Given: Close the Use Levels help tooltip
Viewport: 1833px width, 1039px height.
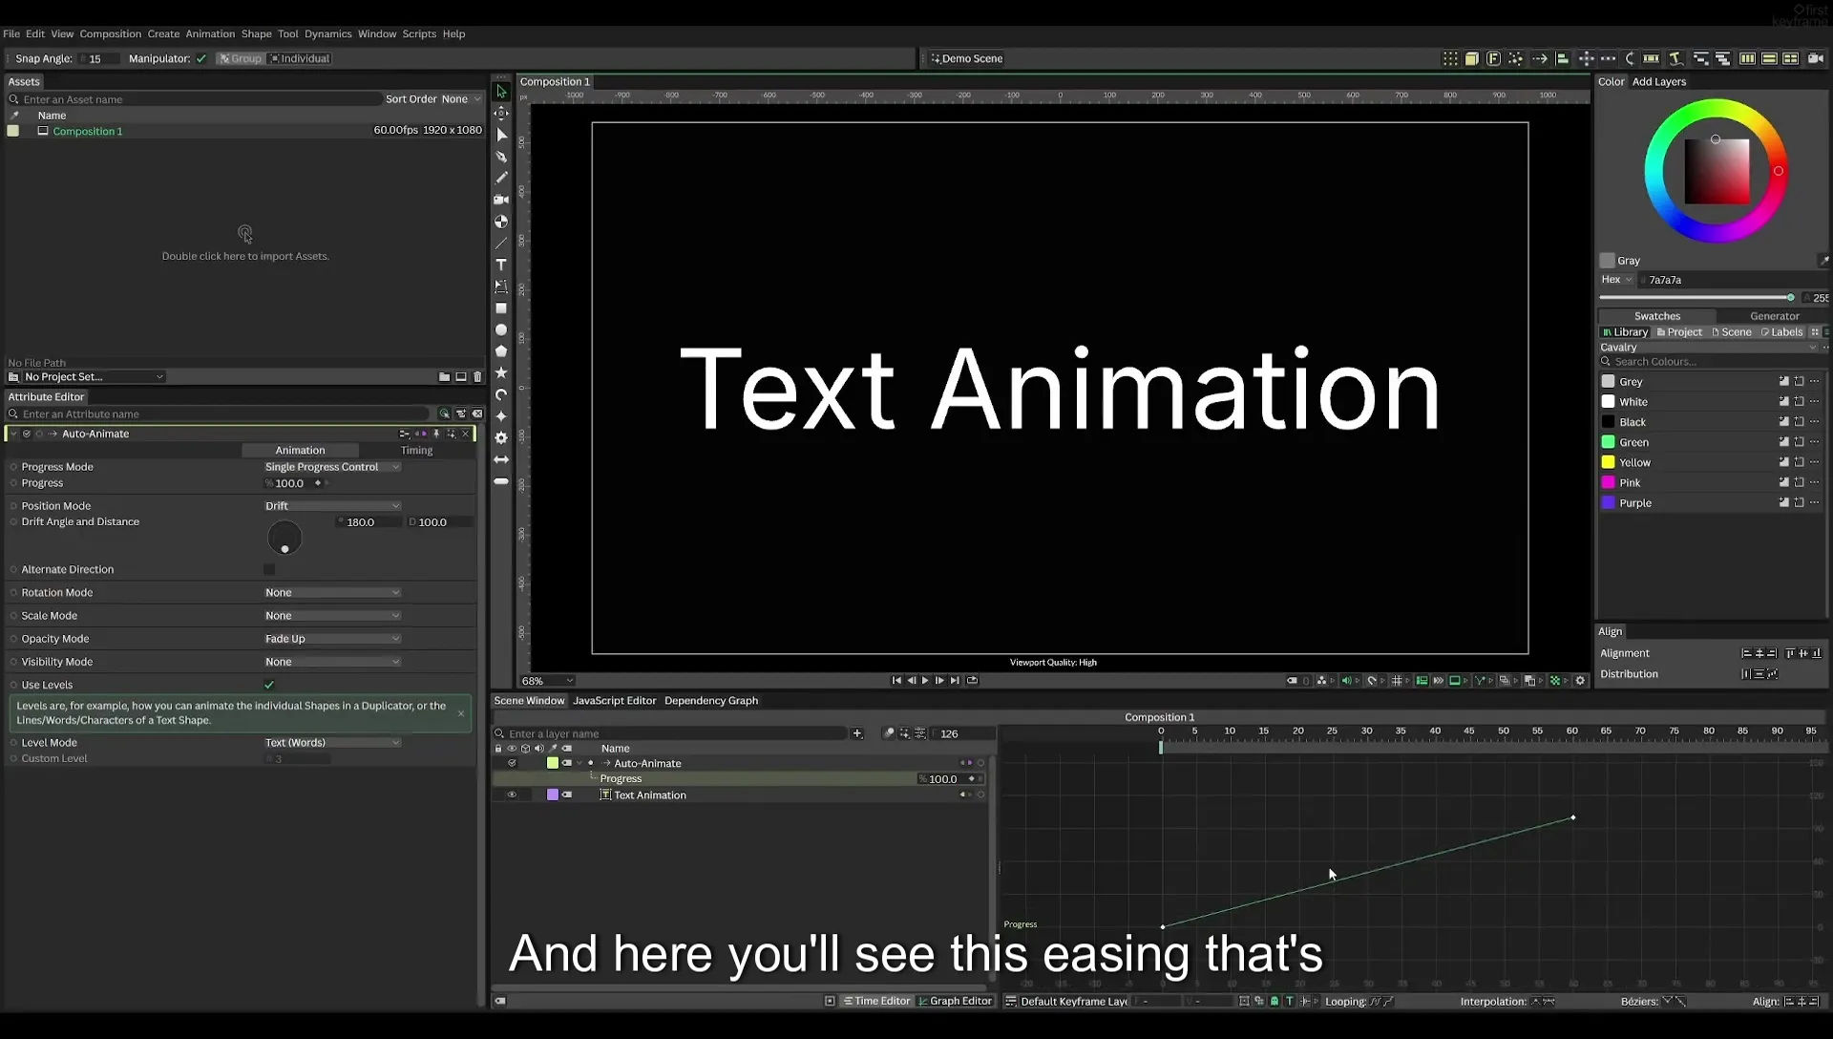Looking at the screenshot, I should (x=461, y=713).
